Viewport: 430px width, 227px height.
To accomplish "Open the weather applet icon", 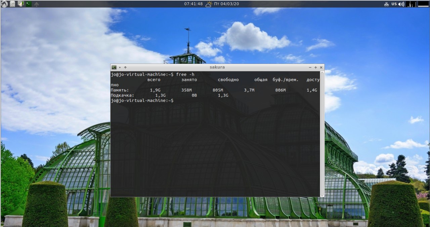I will point(209,4).
